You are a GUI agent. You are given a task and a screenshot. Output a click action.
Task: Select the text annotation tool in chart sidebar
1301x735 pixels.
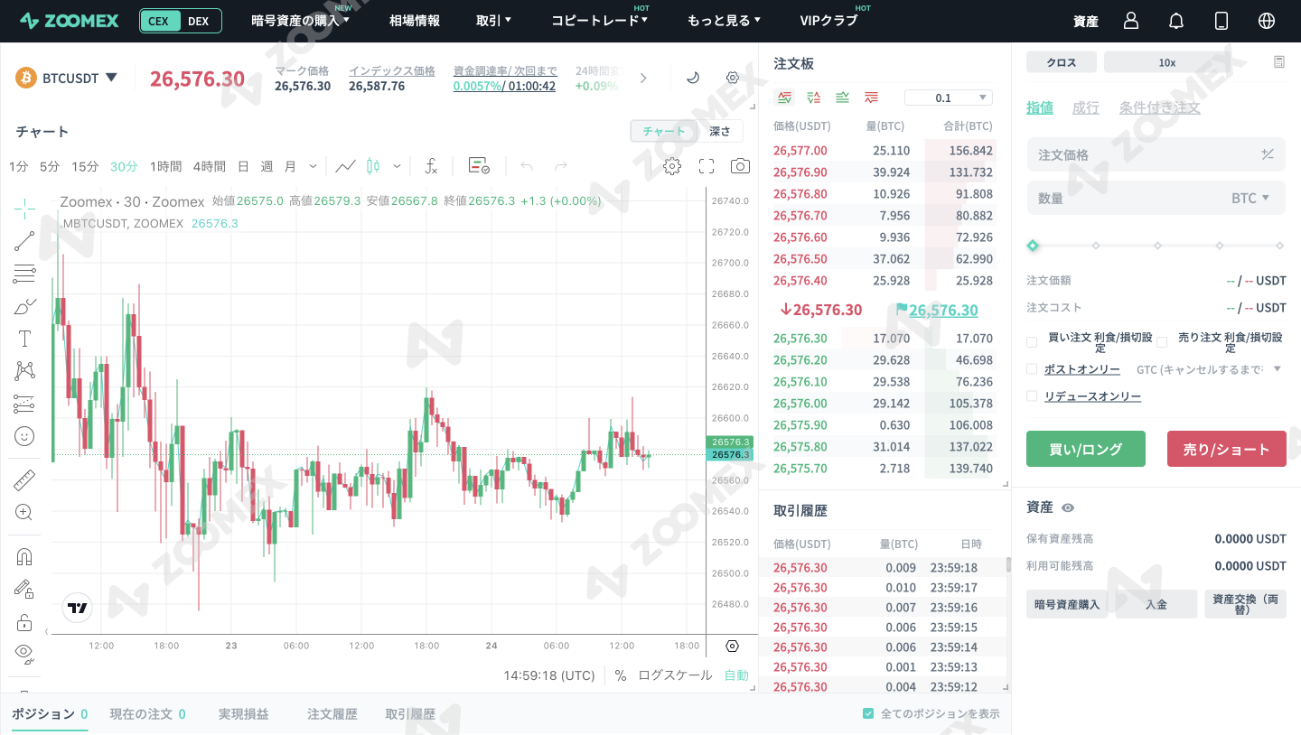click(24, 339)
